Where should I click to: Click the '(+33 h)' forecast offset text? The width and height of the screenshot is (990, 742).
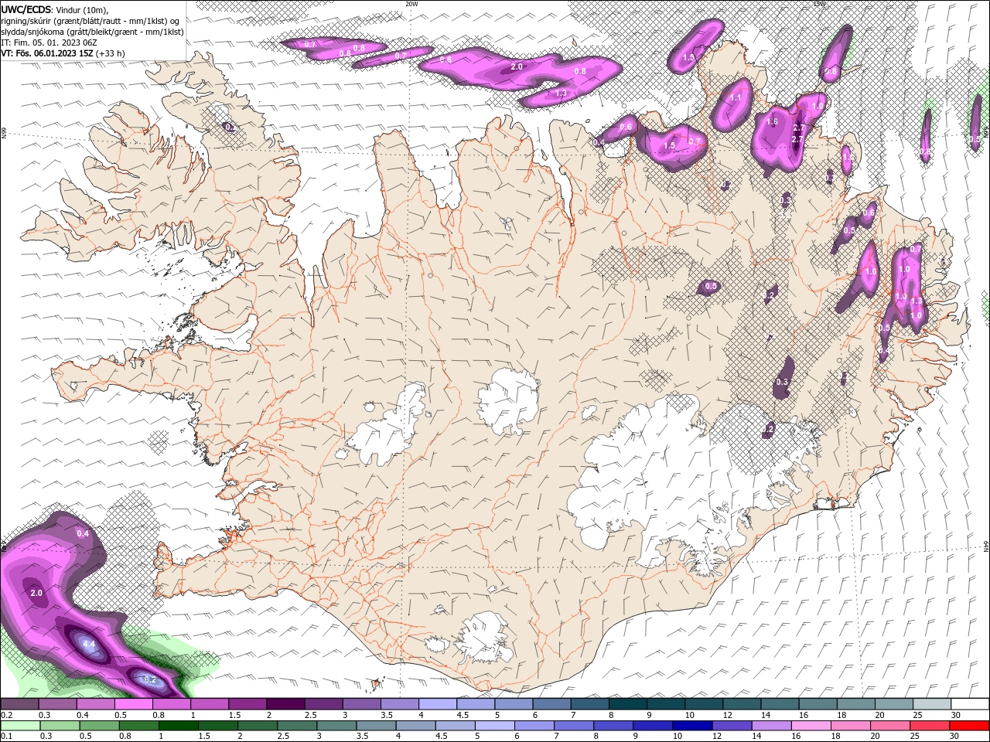click(111, 53)
